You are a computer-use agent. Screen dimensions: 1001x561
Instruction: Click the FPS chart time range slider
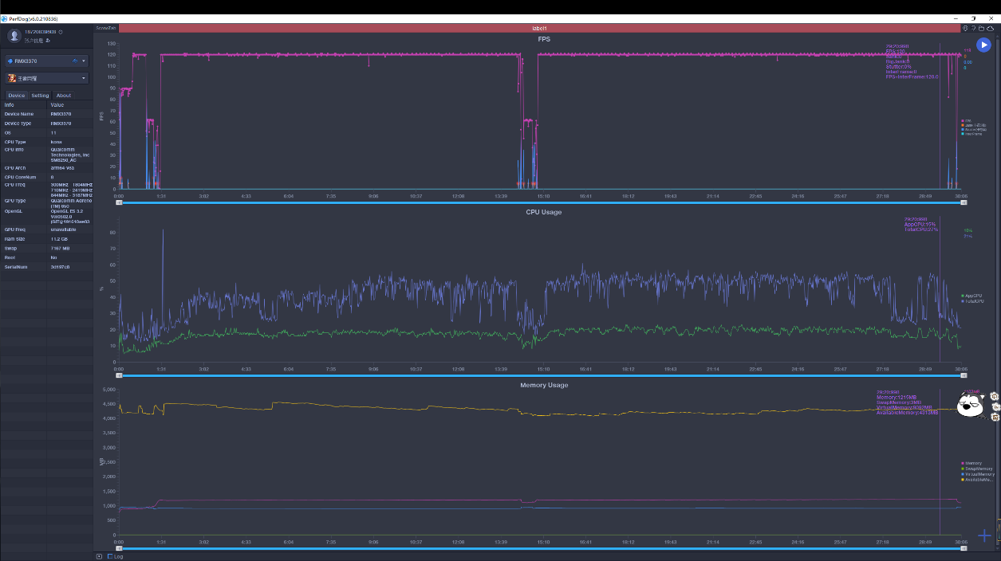click(x=540, y=202)
